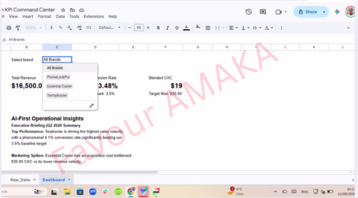Click the Meet video call icon

[x=279, y=12]
